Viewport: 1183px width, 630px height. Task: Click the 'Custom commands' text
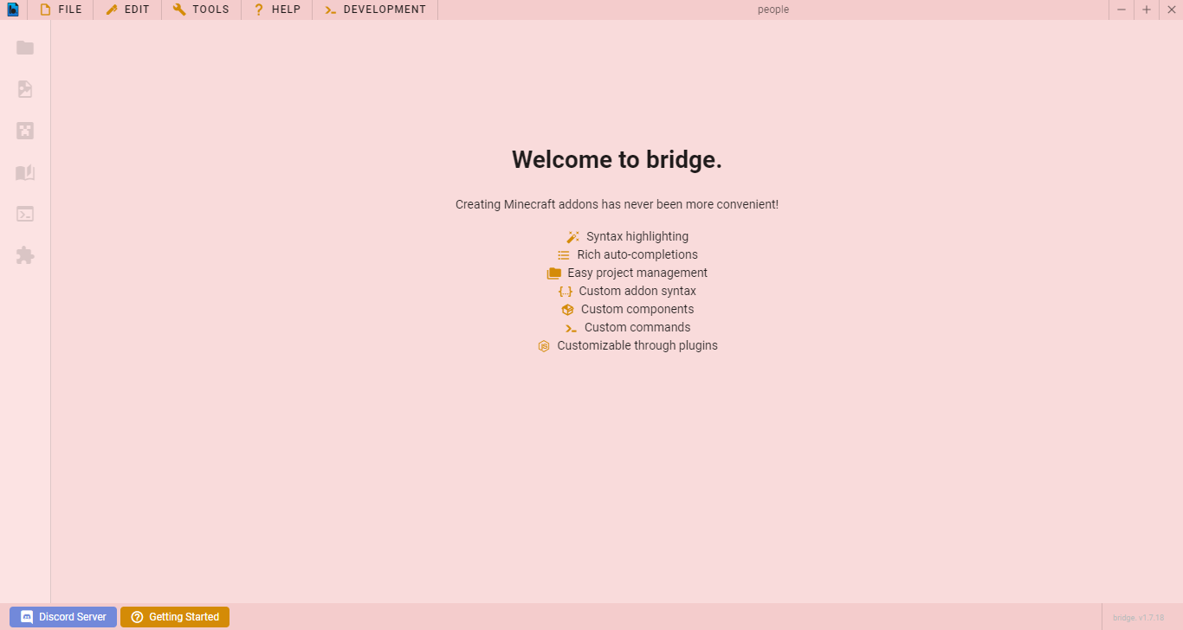pos(637,328)
